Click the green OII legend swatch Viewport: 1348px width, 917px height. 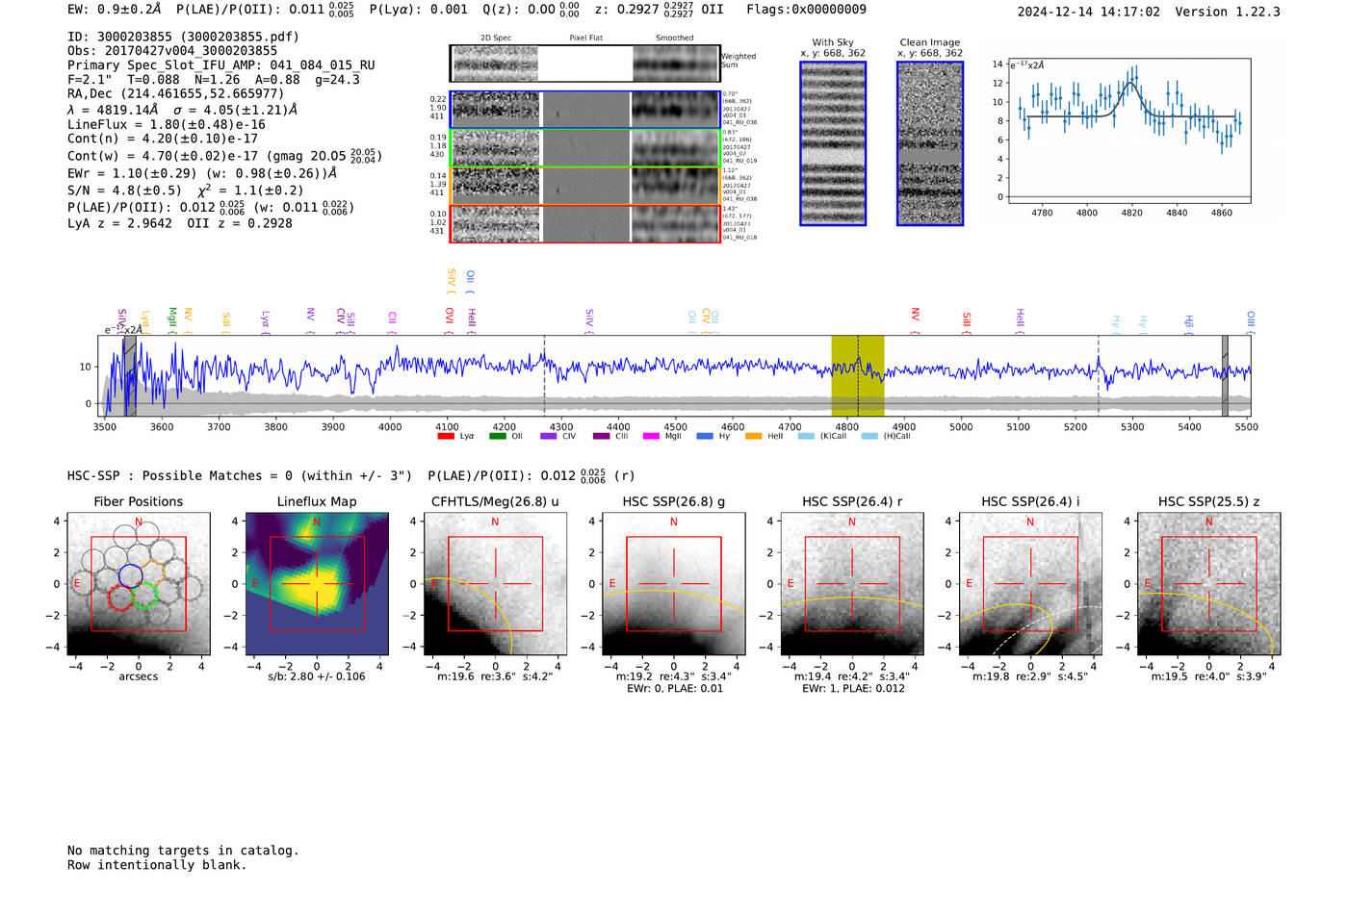[x=497, y=436]
